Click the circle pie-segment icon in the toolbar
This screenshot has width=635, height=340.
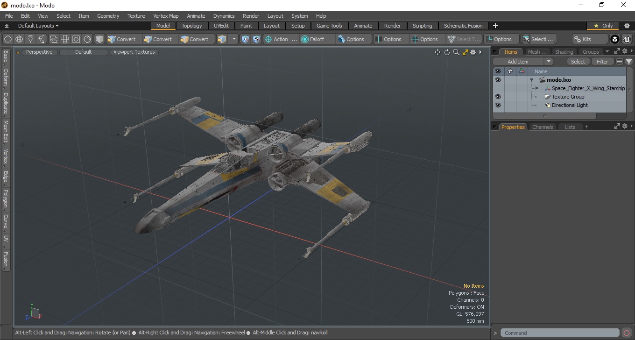[87, 39]
